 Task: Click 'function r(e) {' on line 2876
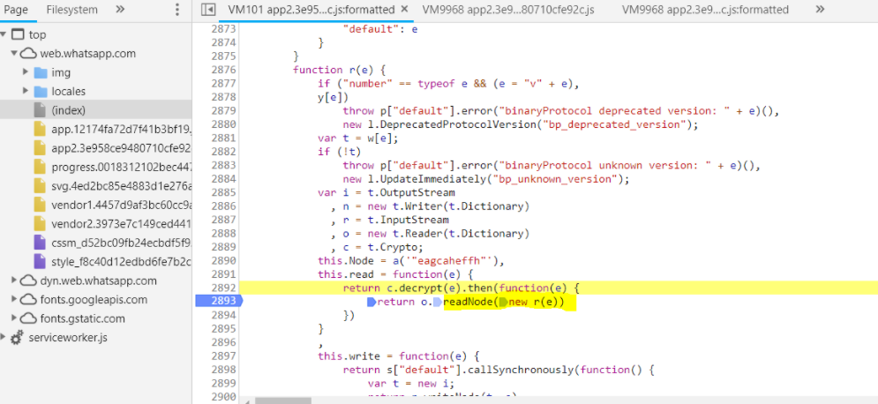point(338,70)
